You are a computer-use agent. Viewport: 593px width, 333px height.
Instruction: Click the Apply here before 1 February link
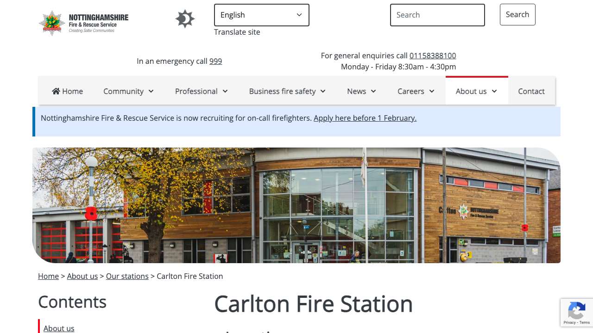pos(365,118)
